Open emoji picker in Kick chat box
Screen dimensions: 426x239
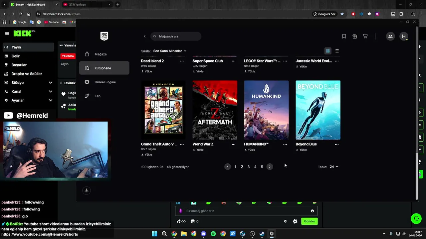[312, 211]
